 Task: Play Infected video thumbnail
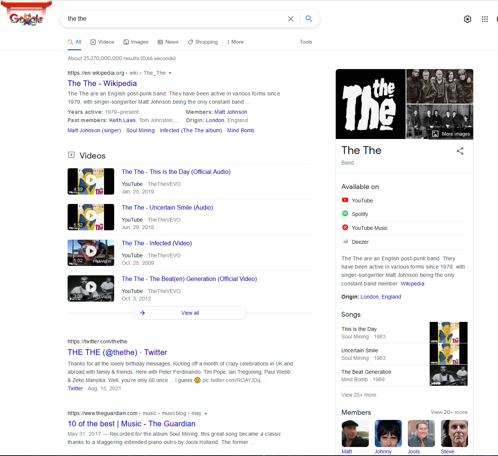click(91, 253)
